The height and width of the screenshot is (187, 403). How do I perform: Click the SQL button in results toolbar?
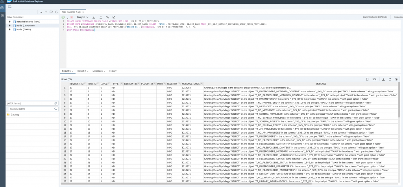375,79
